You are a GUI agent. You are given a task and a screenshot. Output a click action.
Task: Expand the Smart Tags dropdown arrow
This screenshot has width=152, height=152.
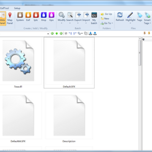coord(150,23)
